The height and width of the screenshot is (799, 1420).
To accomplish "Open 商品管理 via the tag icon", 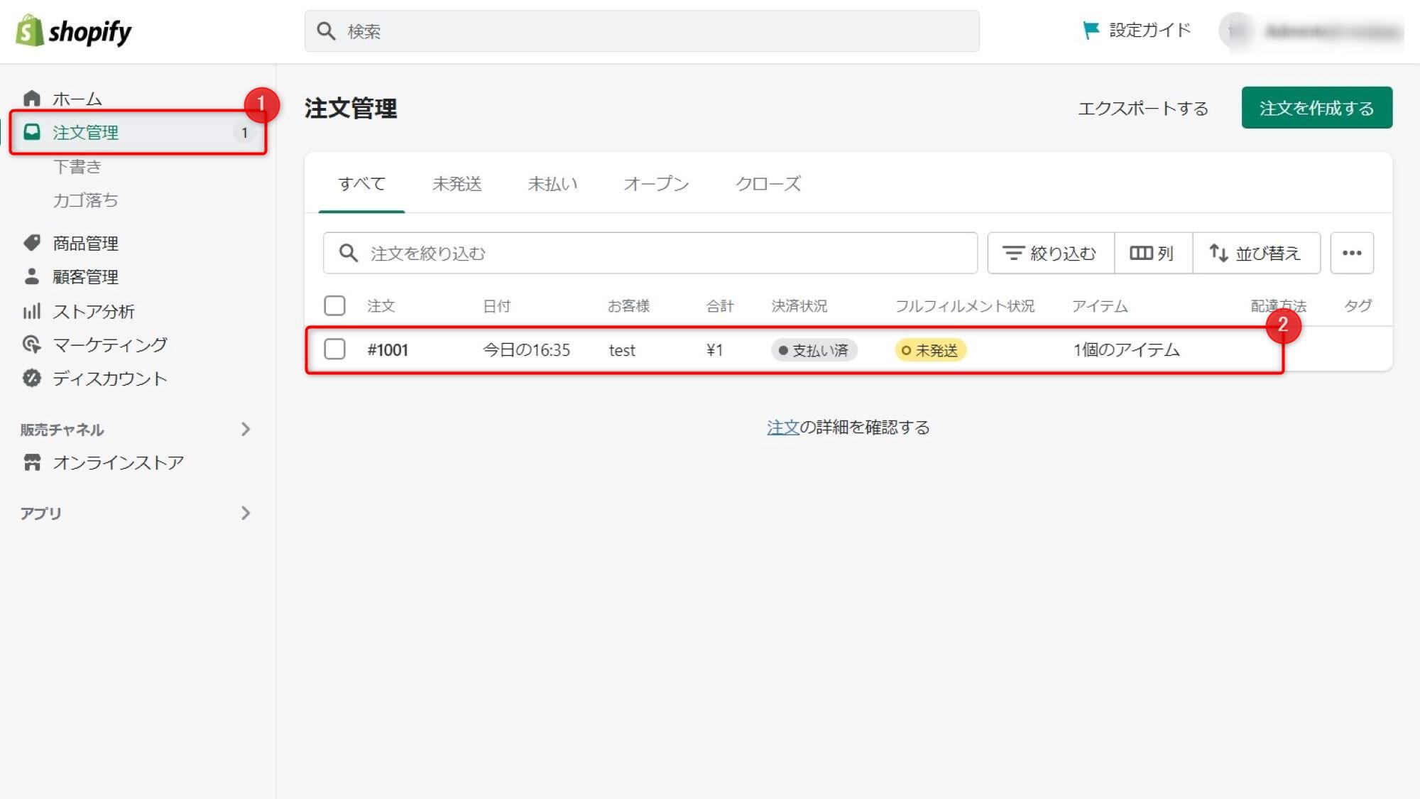I will pos(31,243).
